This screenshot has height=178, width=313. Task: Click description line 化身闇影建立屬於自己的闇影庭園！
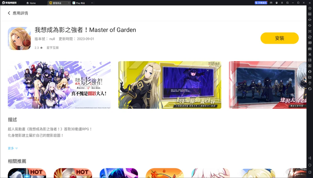coord(36,135)
